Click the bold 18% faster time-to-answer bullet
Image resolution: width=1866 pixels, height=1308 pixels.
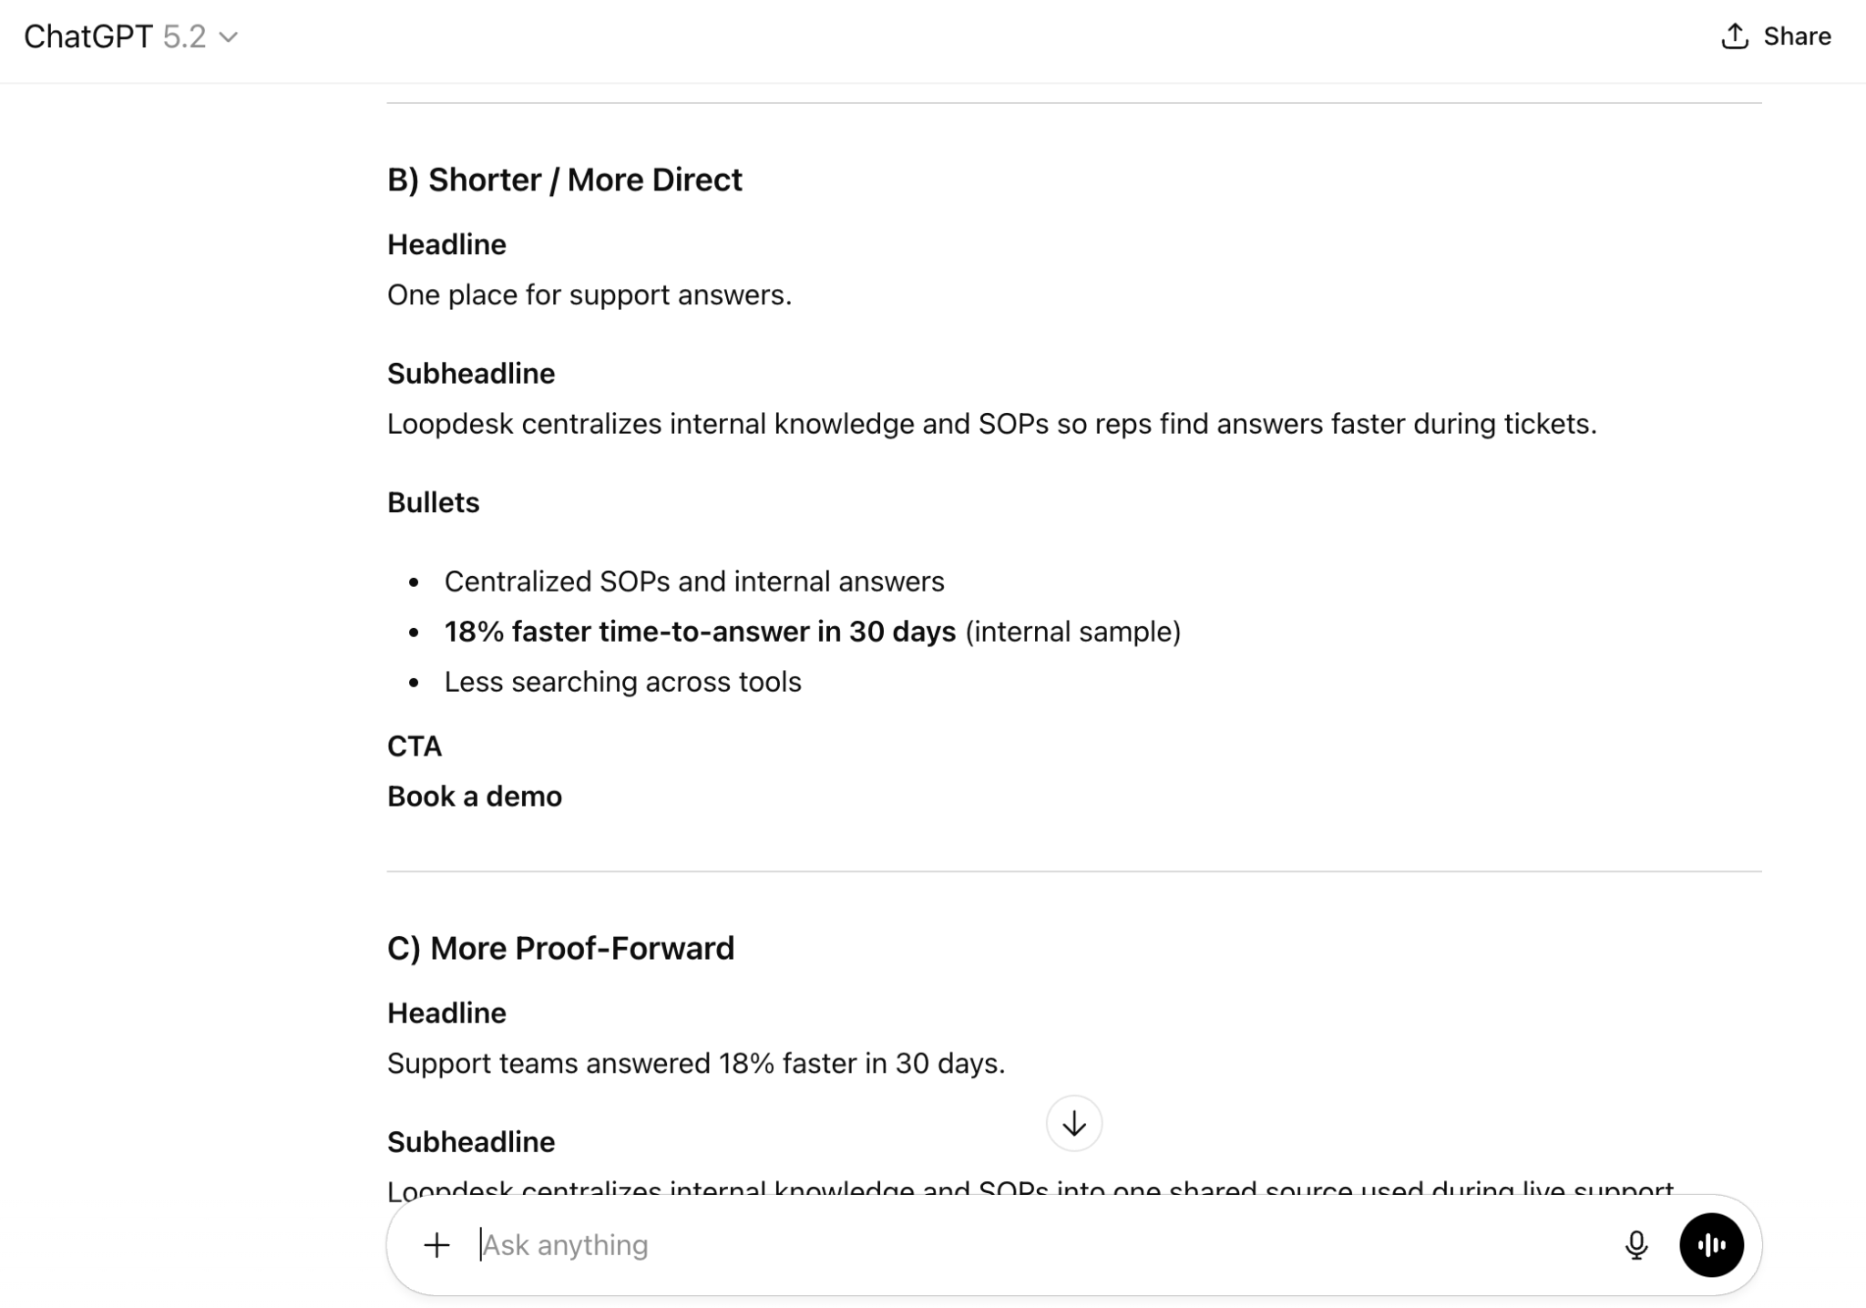[x=700, y=631]
